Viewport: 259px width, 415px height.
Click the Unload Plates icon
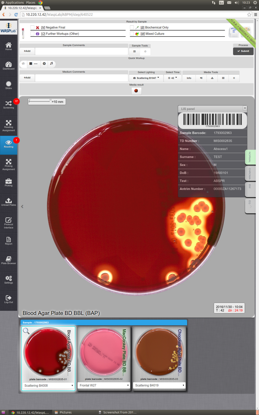click(9, 202)
